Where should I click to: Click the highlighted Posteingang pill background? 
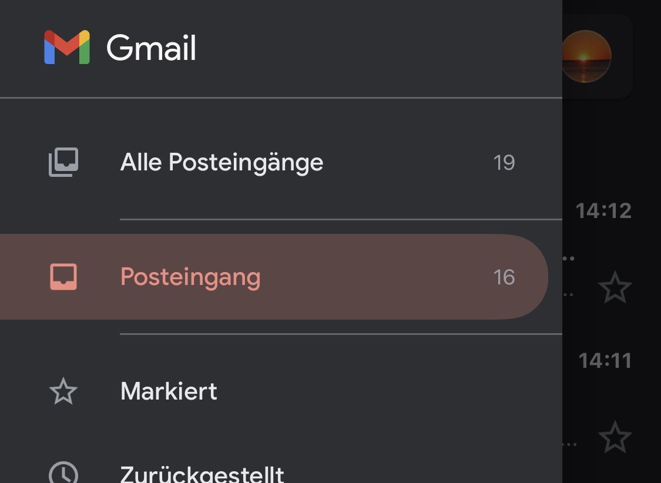274,277
